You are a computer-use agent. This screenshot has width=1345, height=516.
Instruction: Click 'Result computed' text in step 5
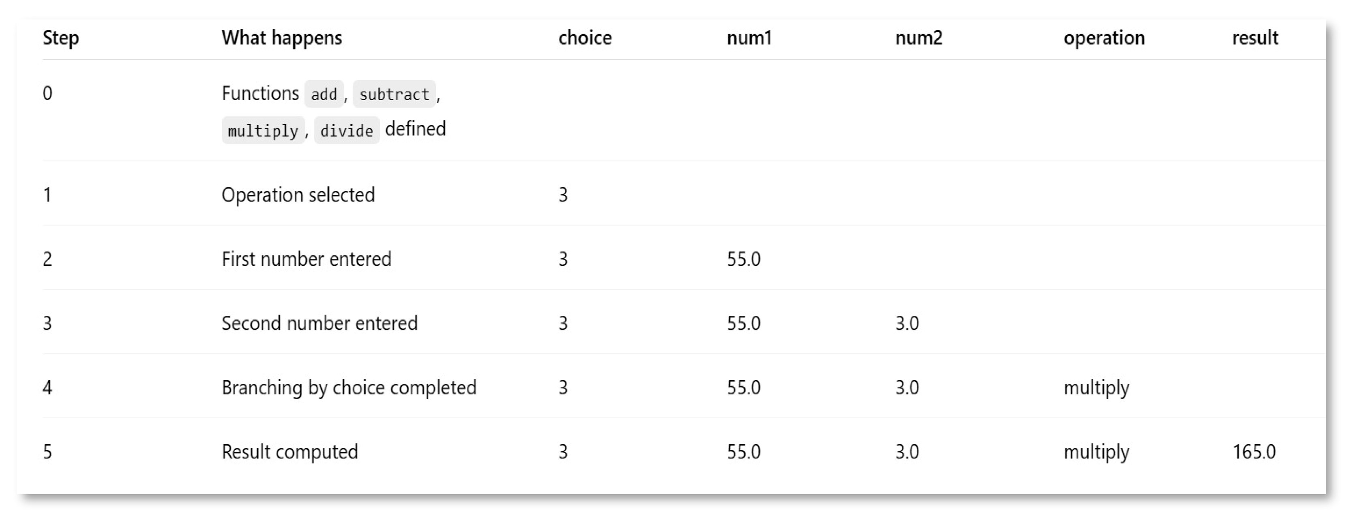(290, 452)
